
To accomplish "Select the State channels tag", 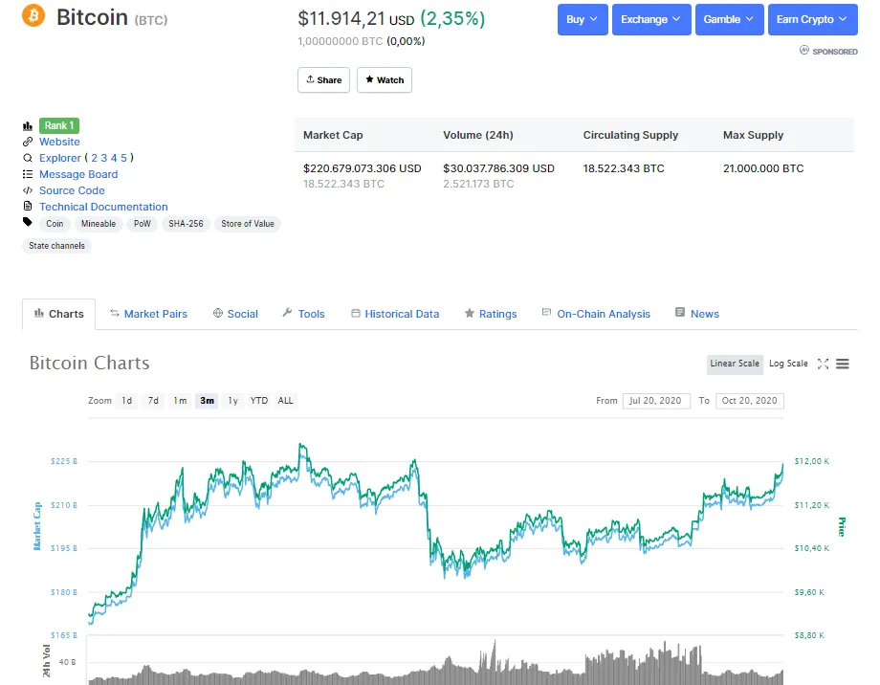I will [56, 245].
